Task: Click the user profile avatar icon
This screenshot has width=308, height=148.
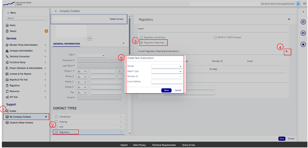Action: tap(298, 4)
